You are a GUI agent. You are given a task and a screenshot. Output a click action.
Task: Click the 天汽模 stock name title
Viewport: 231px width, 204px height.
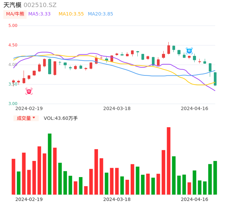(x=12, y=5)
